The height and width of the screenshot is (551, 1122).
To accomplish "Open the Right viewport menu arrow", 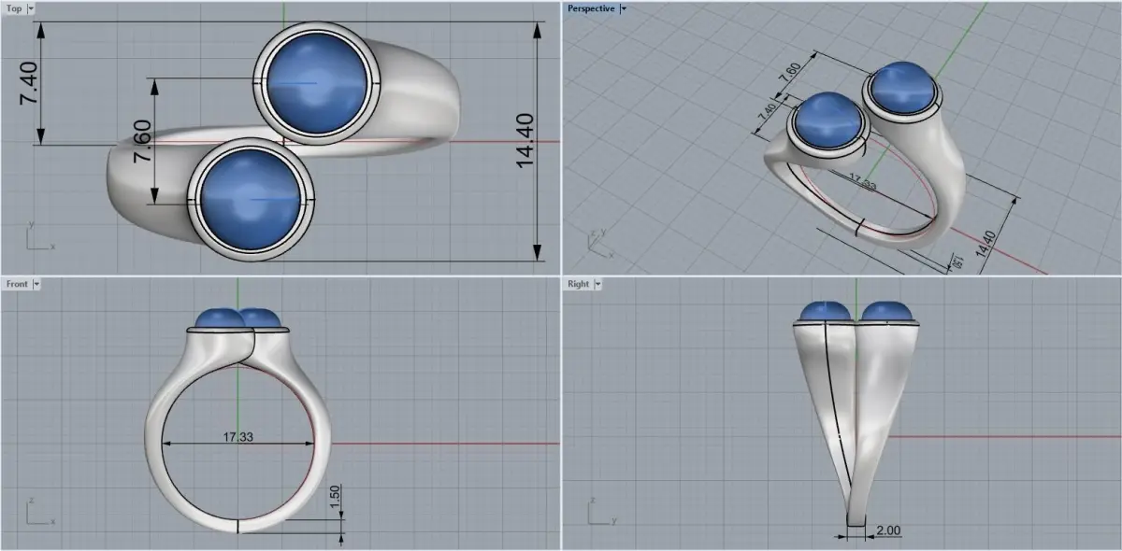I will 597,284.
